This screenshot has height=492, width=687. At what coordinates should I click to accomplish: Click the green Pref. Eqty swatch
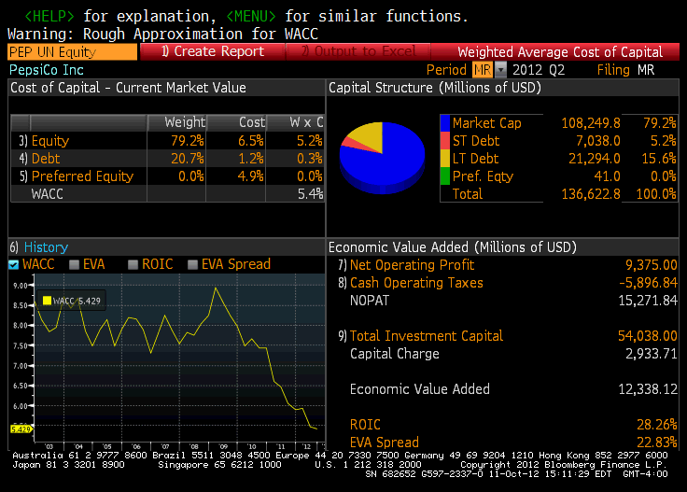click(444, 176)
